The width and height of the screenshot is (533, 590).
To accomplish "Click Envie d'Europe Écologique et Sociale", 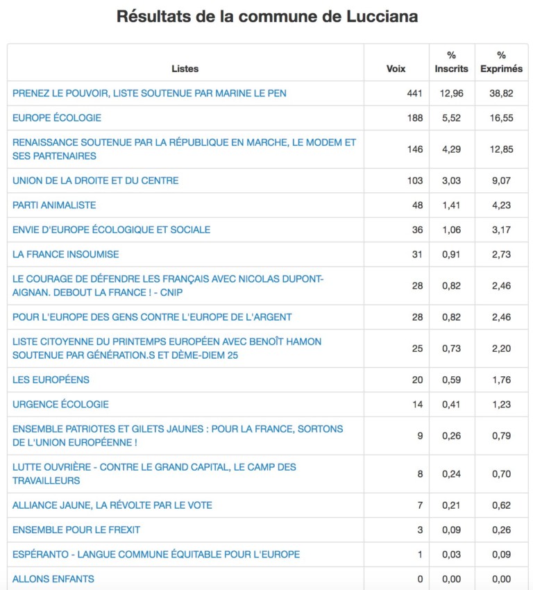I will click(x=111, y=230).
